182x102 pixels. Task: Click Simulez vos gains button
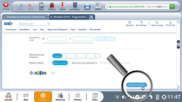pyautogui.click(x=137, y=85)
